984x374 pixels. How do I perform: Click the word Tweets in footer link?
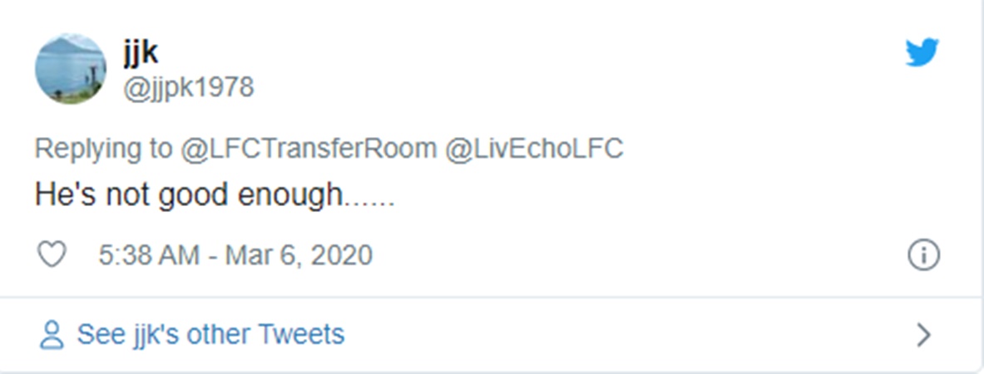(x=301, y=334)
